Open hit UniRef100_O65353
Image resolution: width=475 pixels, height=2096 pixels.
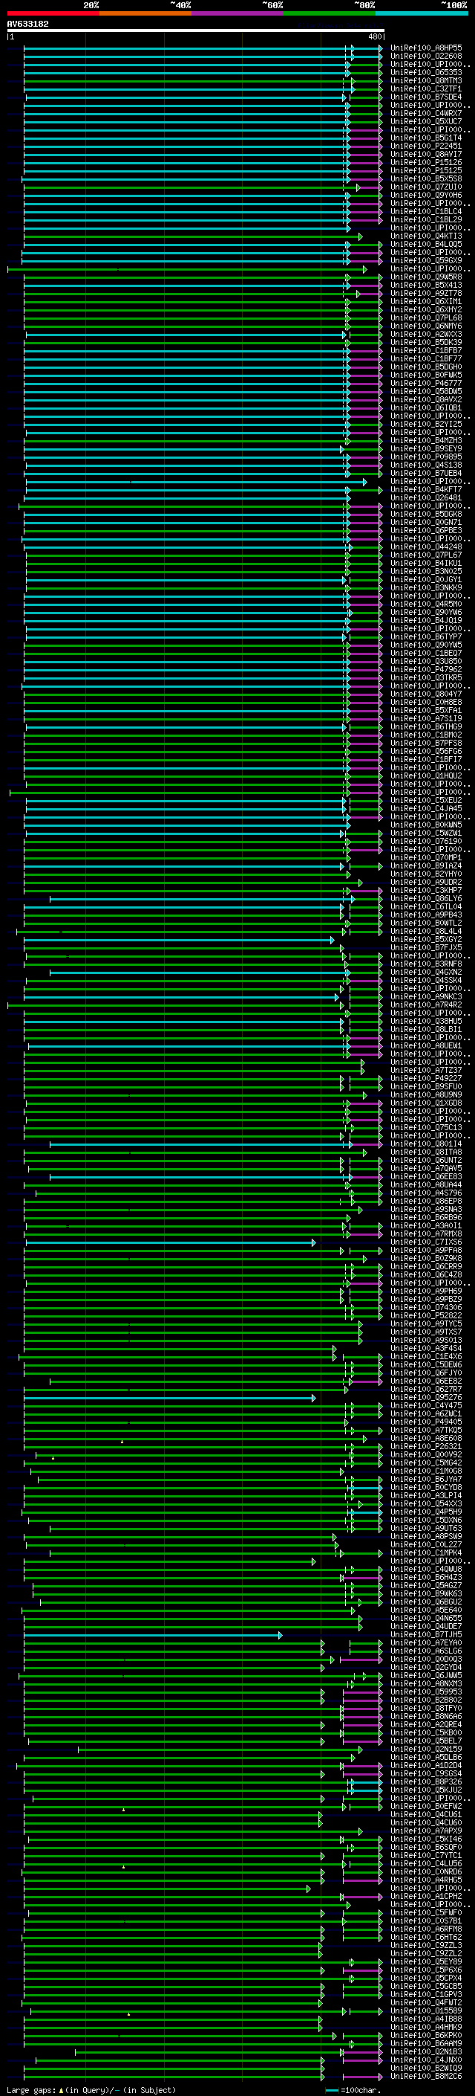pyautogui.click(x=426, y=72)
